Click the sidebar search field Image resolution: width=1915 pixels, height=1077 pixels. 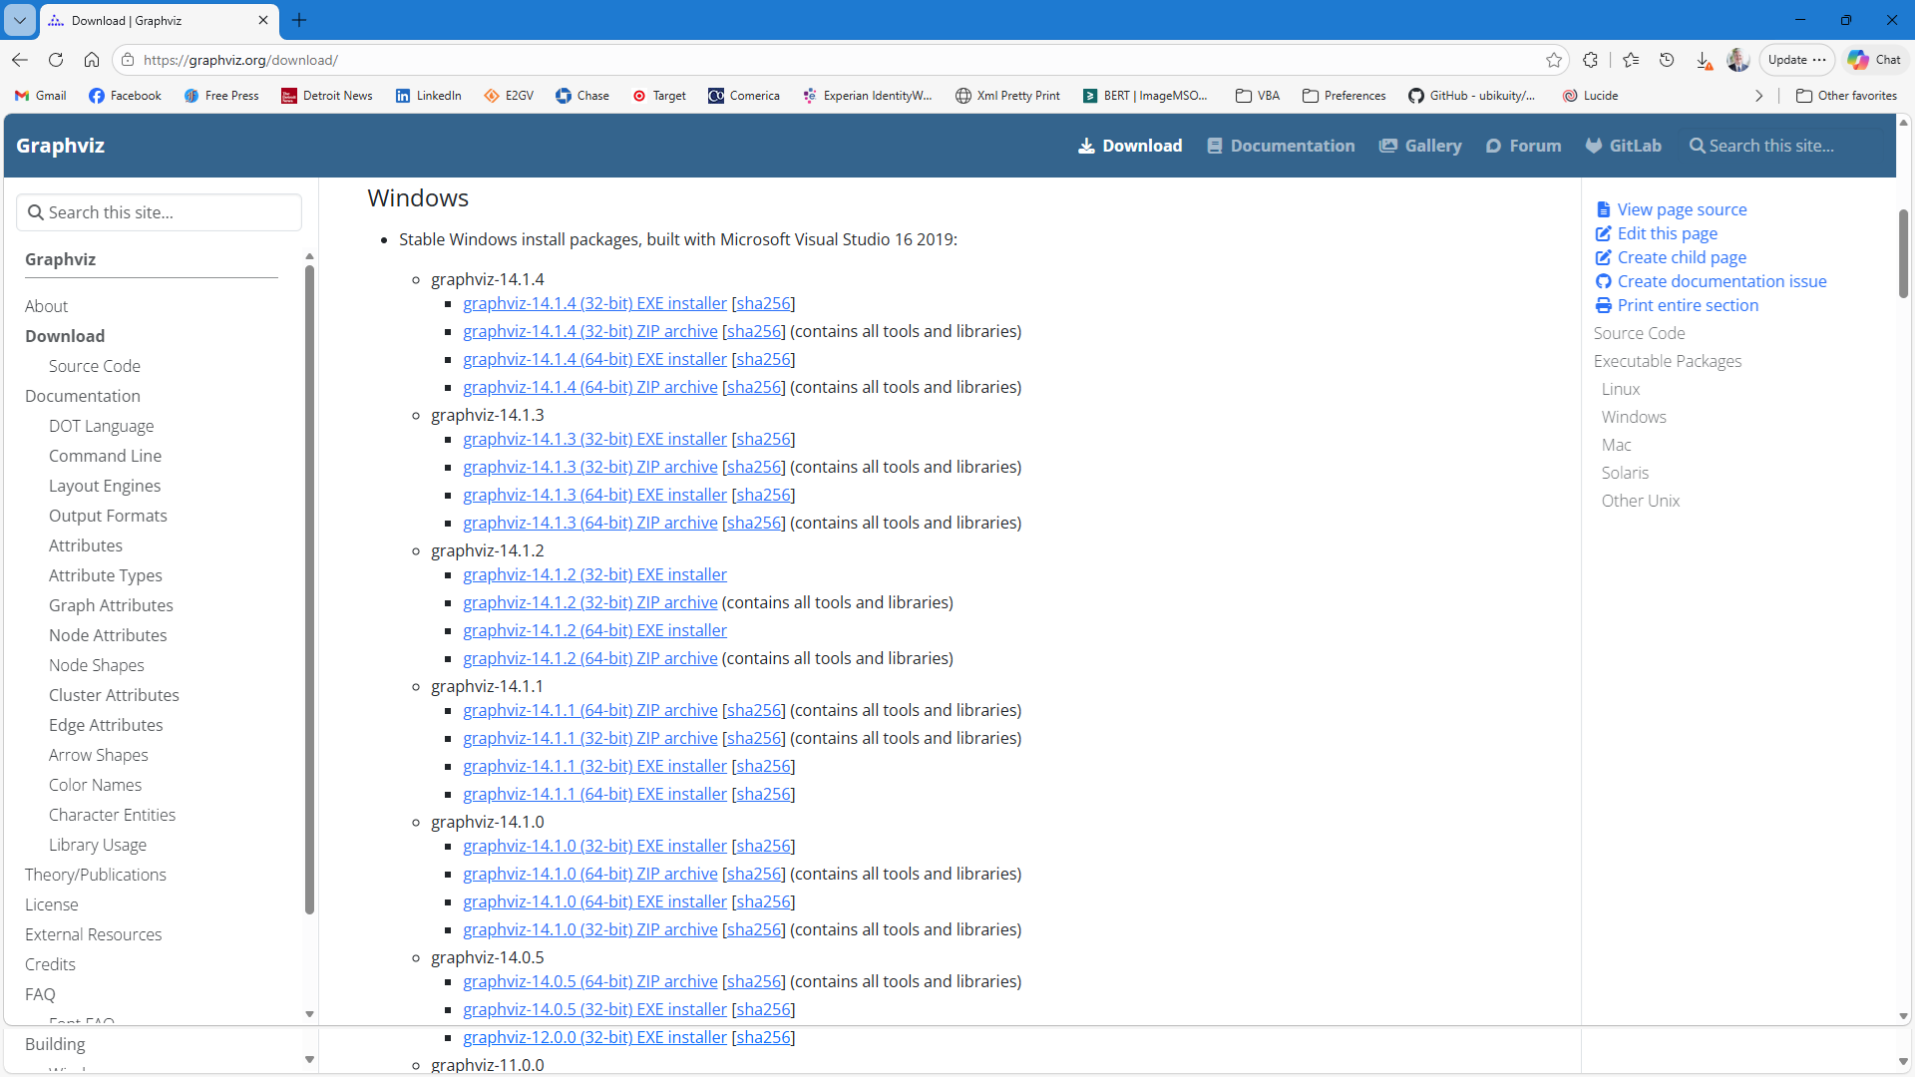pyautogui.click(x=160, y=212)
